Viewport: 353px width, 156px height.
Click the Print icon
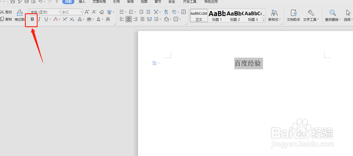pyautogui.click(x=27, y=2)
